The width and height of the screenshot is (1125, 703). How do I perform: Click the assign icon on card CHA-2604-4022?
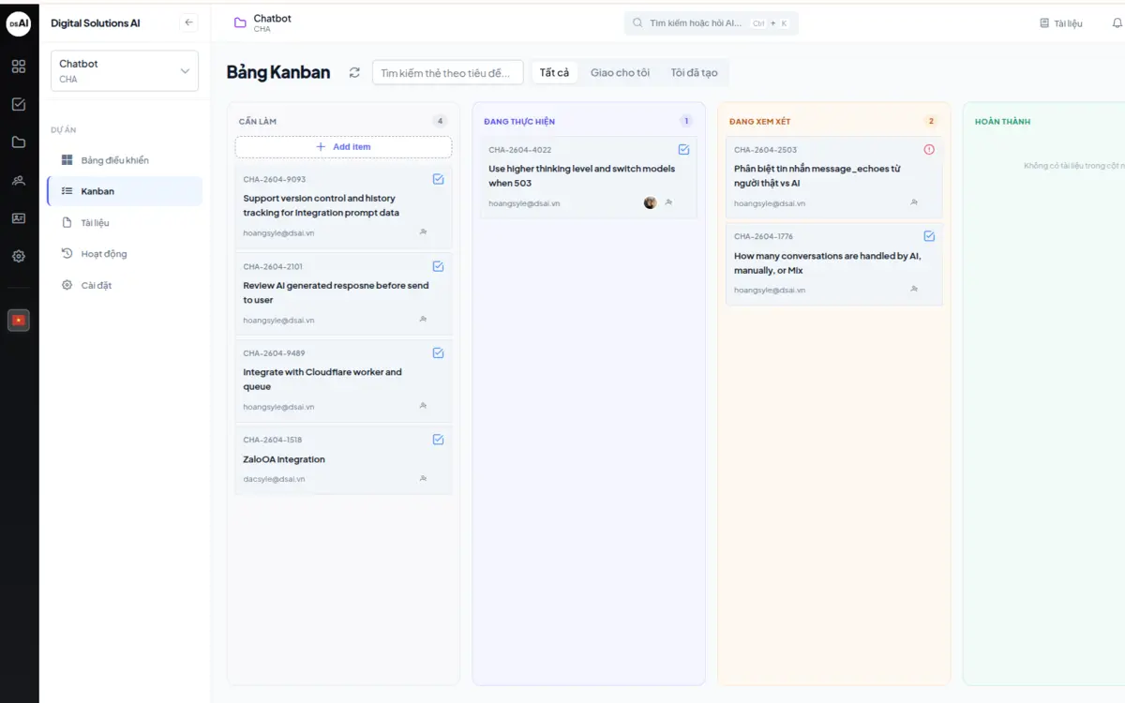pyautogui.click(x=668, y=202)
